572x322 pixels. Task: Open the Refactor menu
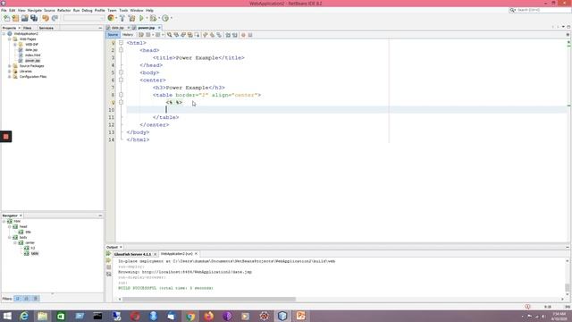[63, 10]
